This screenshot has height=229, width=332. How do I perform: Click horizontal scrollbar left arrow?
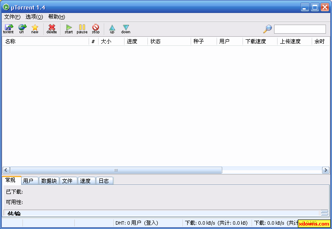point(6,170)
